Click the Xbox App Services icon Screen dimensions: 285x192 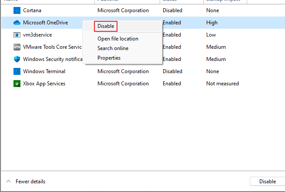(x=17, y=84)
